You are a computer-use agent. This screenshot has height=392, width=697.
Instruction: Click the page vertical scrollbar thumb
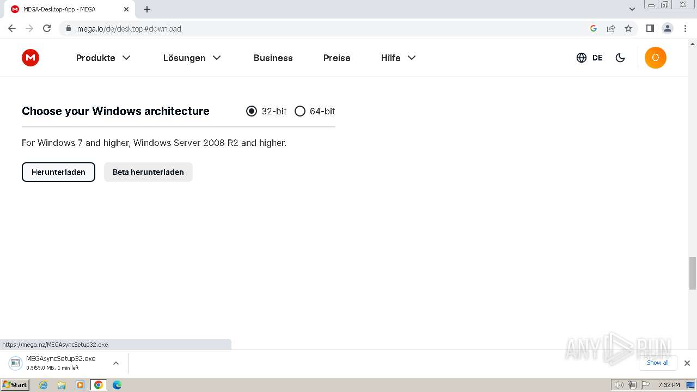point(693,273)
